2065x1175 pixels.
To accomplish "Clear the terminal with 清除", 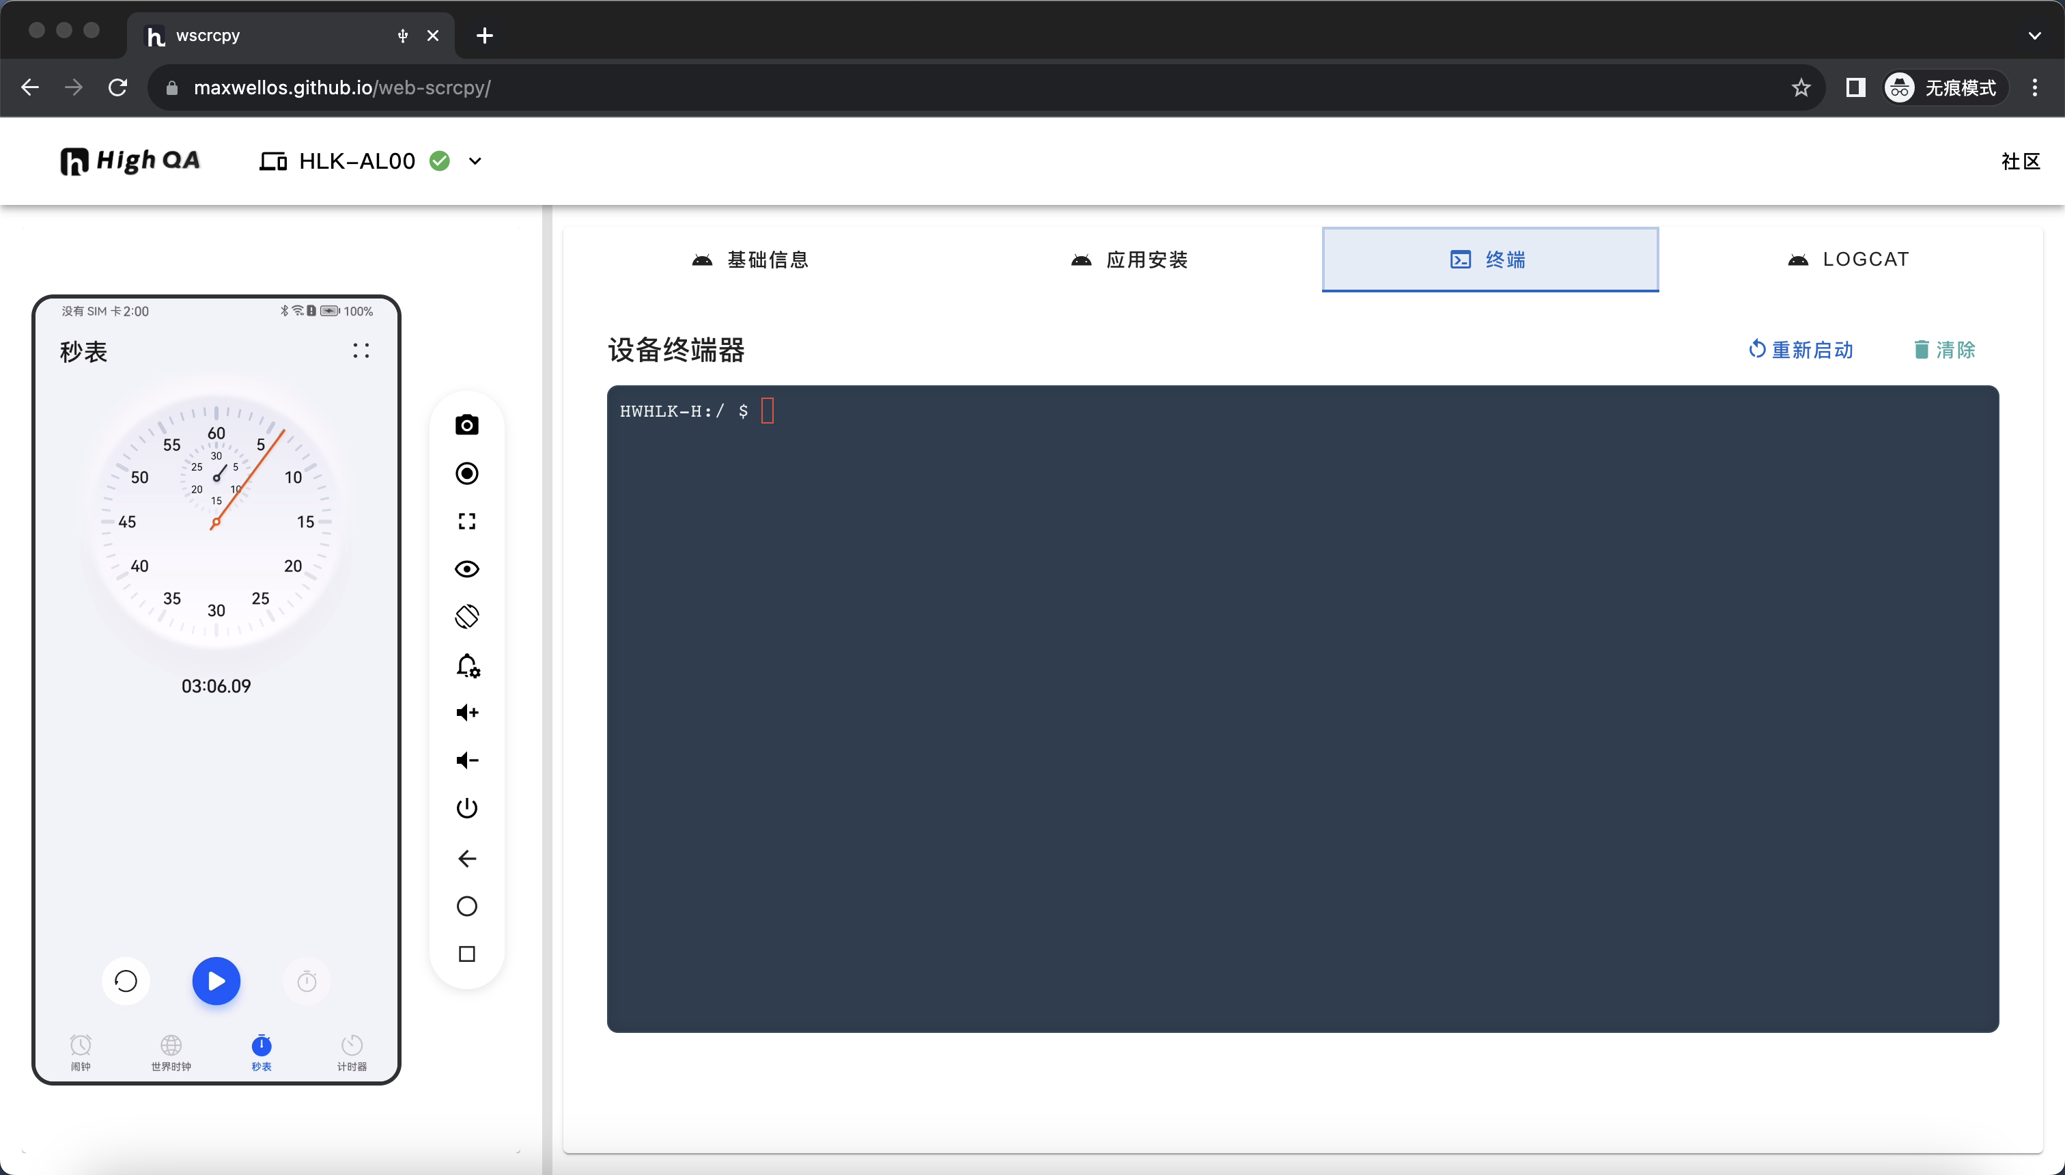I will tap(1944, 350).
